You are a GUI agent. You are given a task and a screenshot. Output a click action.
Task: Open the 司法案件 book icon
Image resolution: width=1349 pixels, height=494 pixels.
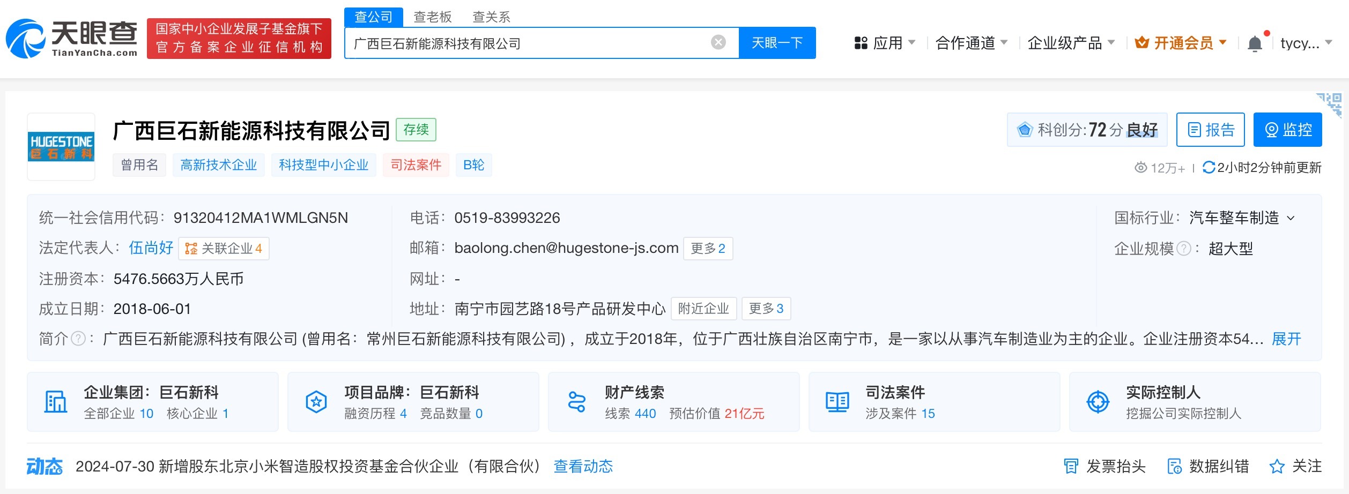pos(837,402)
